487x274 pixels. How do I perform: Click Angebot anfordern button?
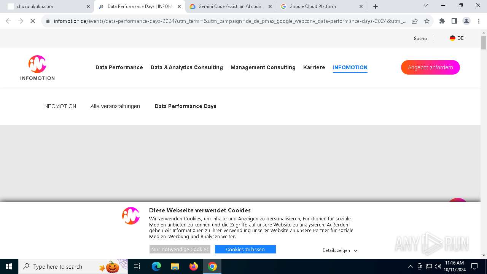430,67
